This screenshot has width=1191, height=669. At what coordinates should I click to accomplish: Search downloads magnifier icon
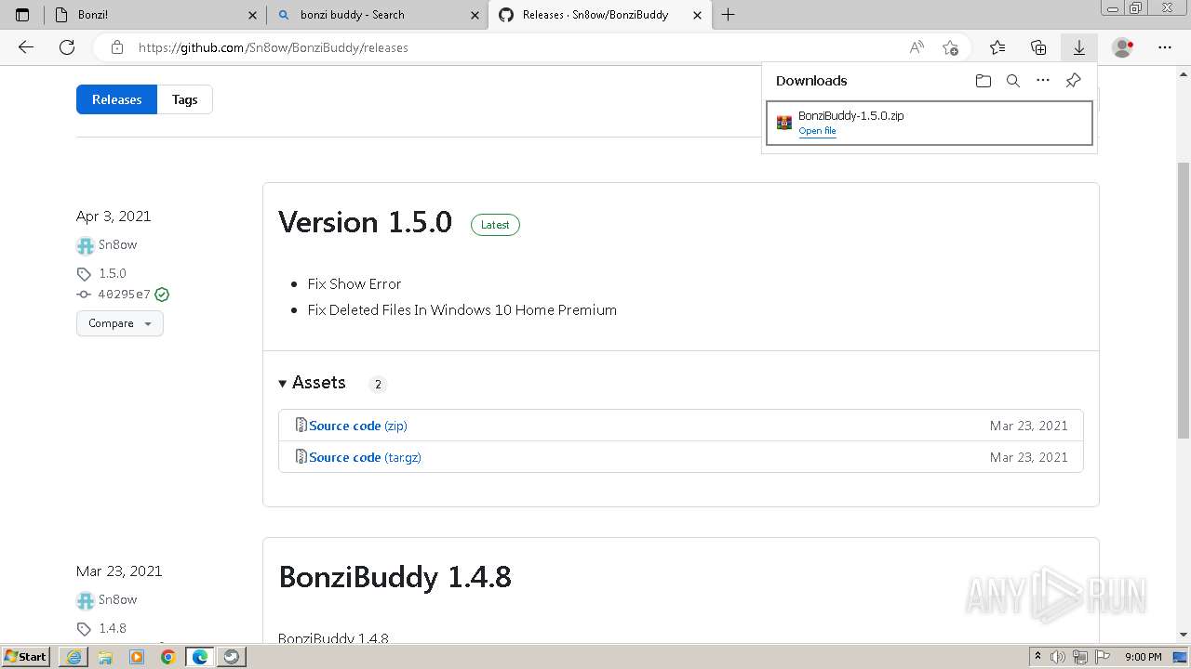tap(1013, 81)
